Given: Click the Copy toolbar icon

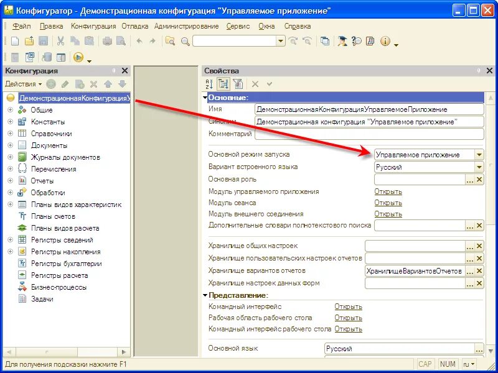Looking at the screenshot, I should [75, 41].
